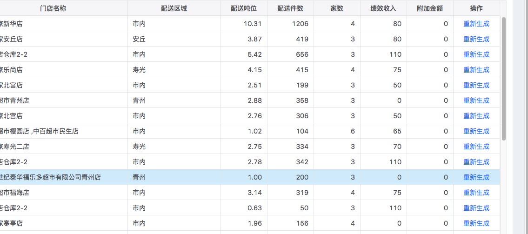This screenshot has height=234, width=528.
Task: Click the 415 delivery pieces value
Action: pos(302,70)
